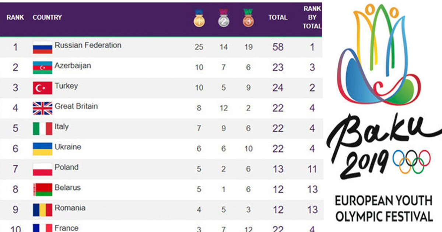Image resolution: width=442 pixels, height=232 pixels.
Task: Click the gold medal column icon
Action: [x=199, y=18]
